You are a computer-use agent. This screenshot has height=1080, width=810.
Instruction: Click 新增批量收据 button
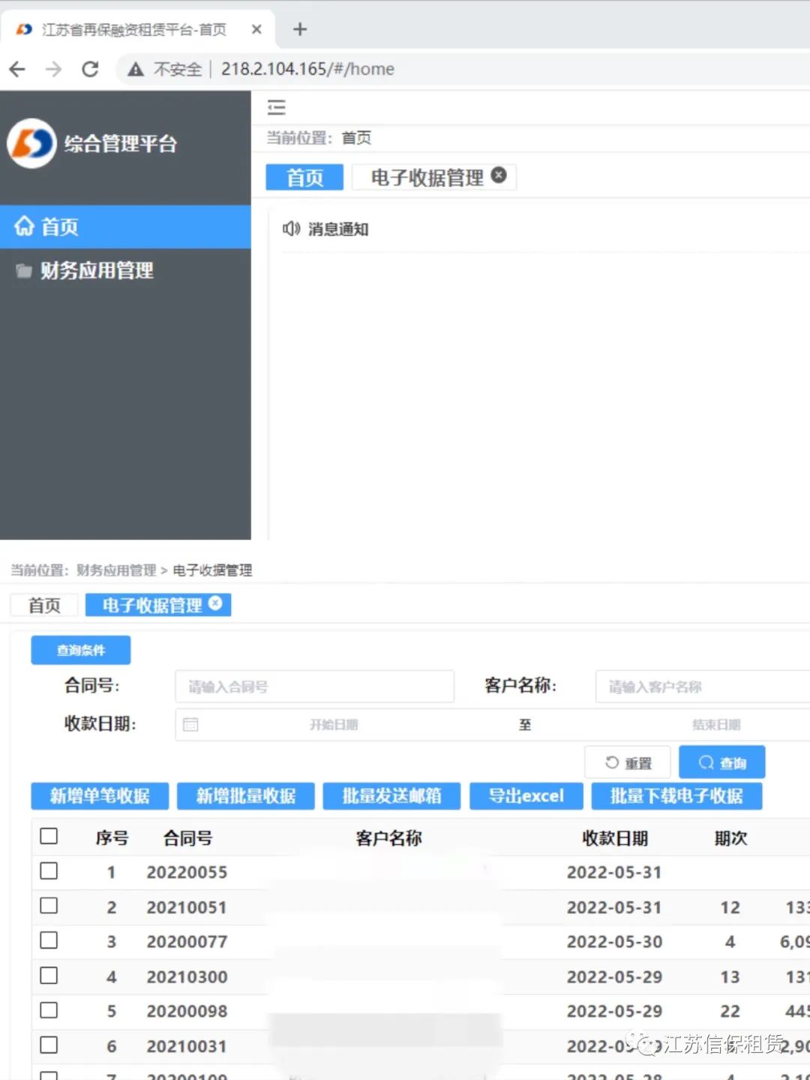(x=246, y=796)
